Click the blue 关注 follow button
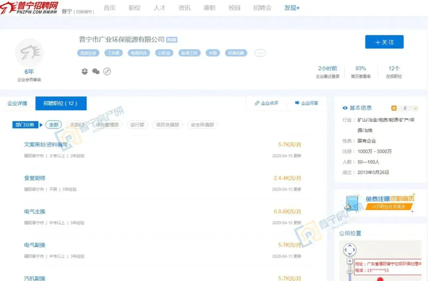 click(x=384, y=42)
